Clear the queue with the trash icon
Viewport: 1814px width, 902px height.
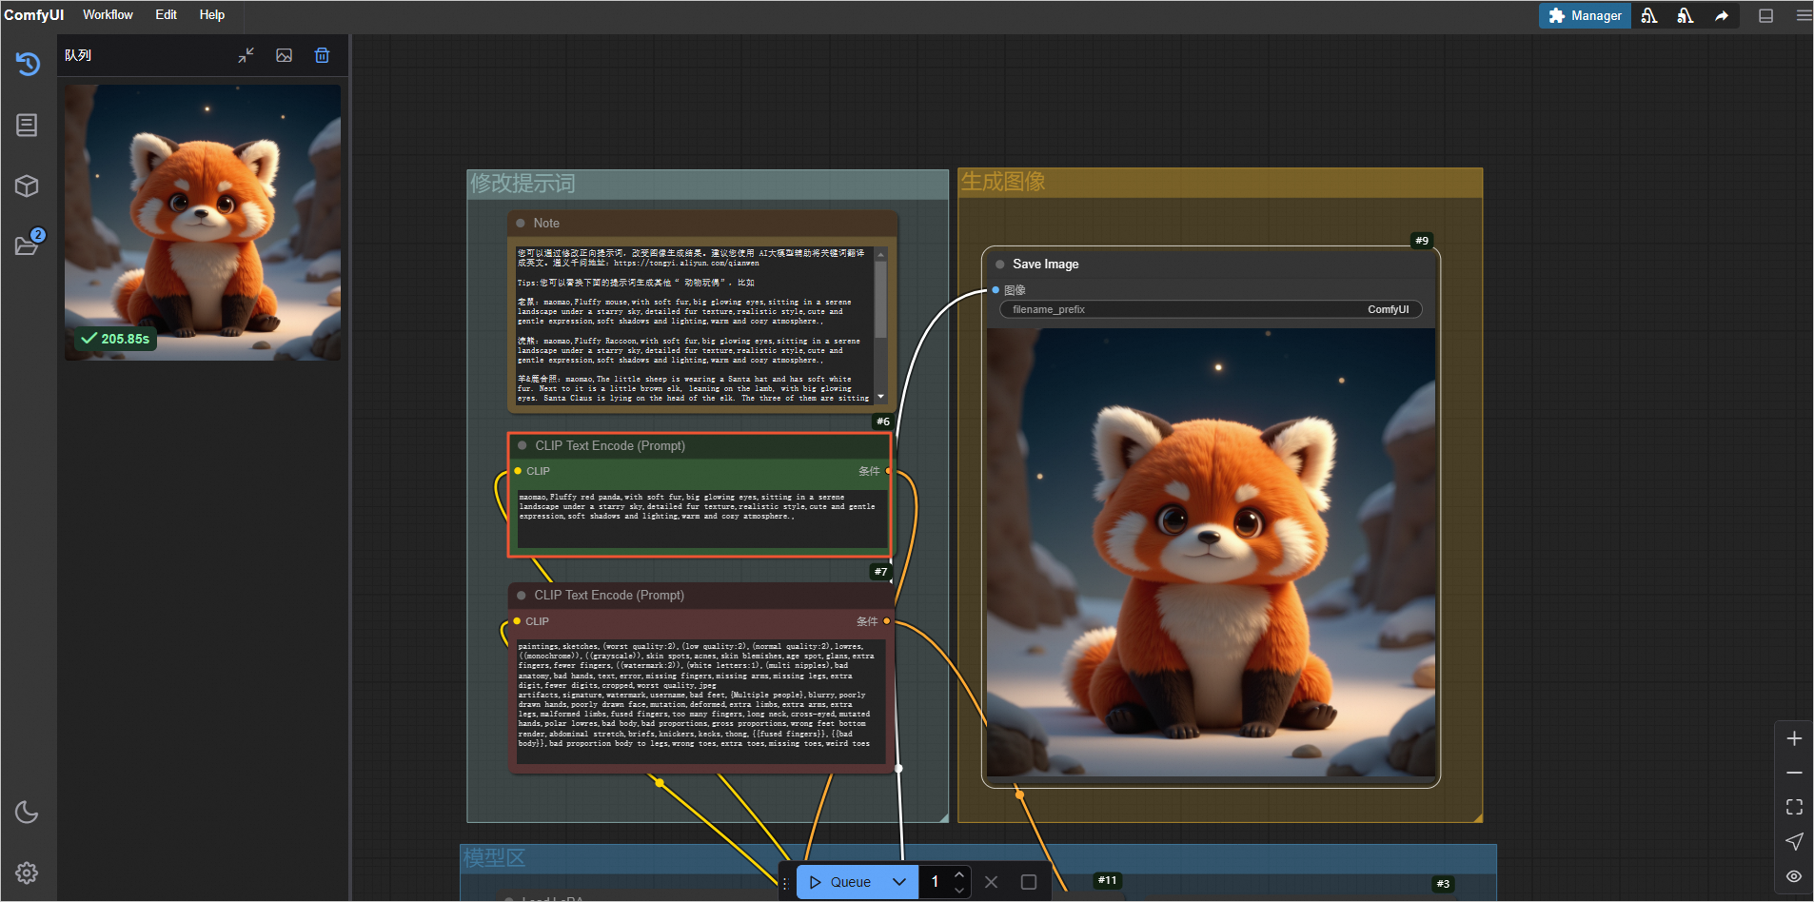coord(322,55)
